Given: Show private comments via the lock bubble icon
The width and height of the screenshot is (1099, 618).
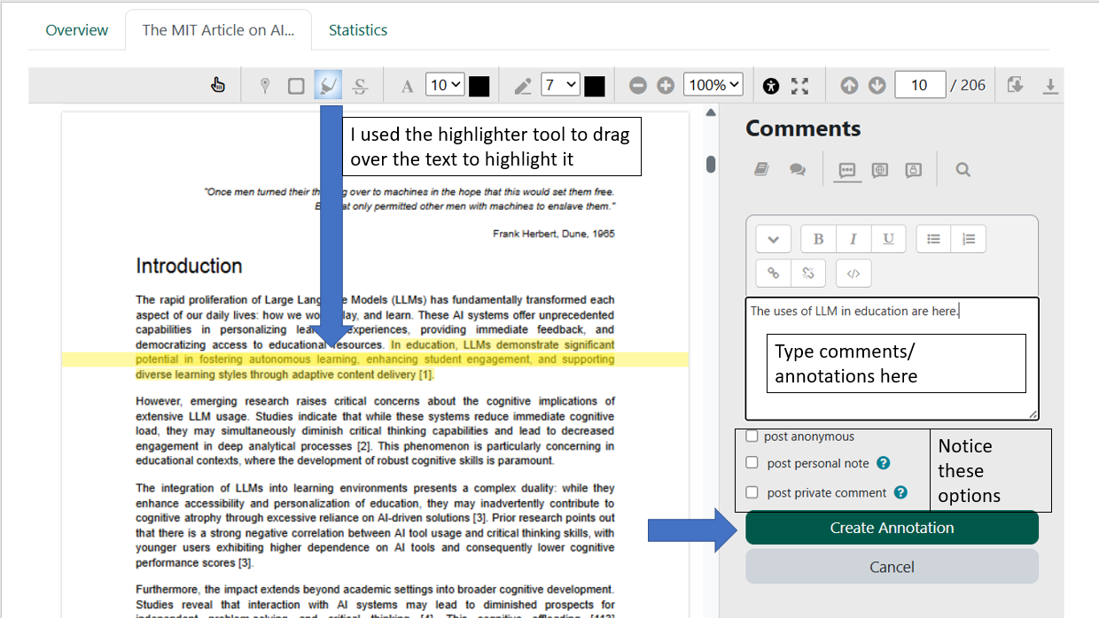Looking at the screenshot, I should [913, 169].
